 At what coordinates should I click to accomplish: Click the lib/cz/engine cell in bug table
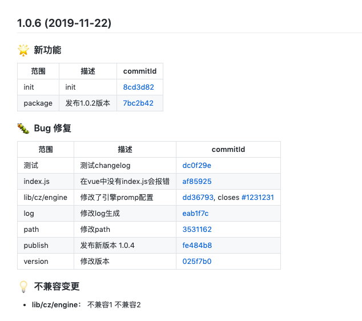46,198
